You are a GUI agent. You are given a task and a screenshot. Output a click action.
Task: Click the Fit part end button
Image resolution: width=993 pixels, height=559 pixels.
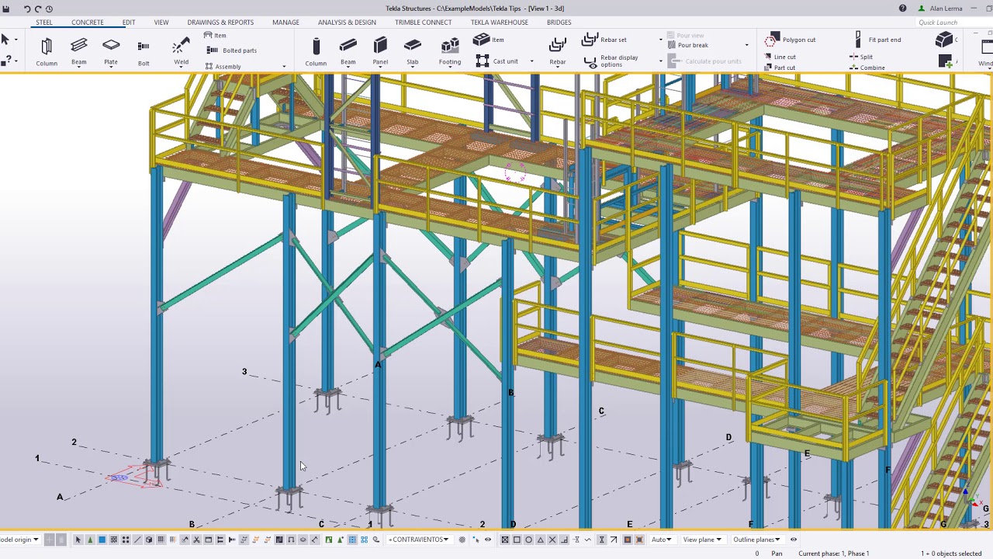pos(877,40)
